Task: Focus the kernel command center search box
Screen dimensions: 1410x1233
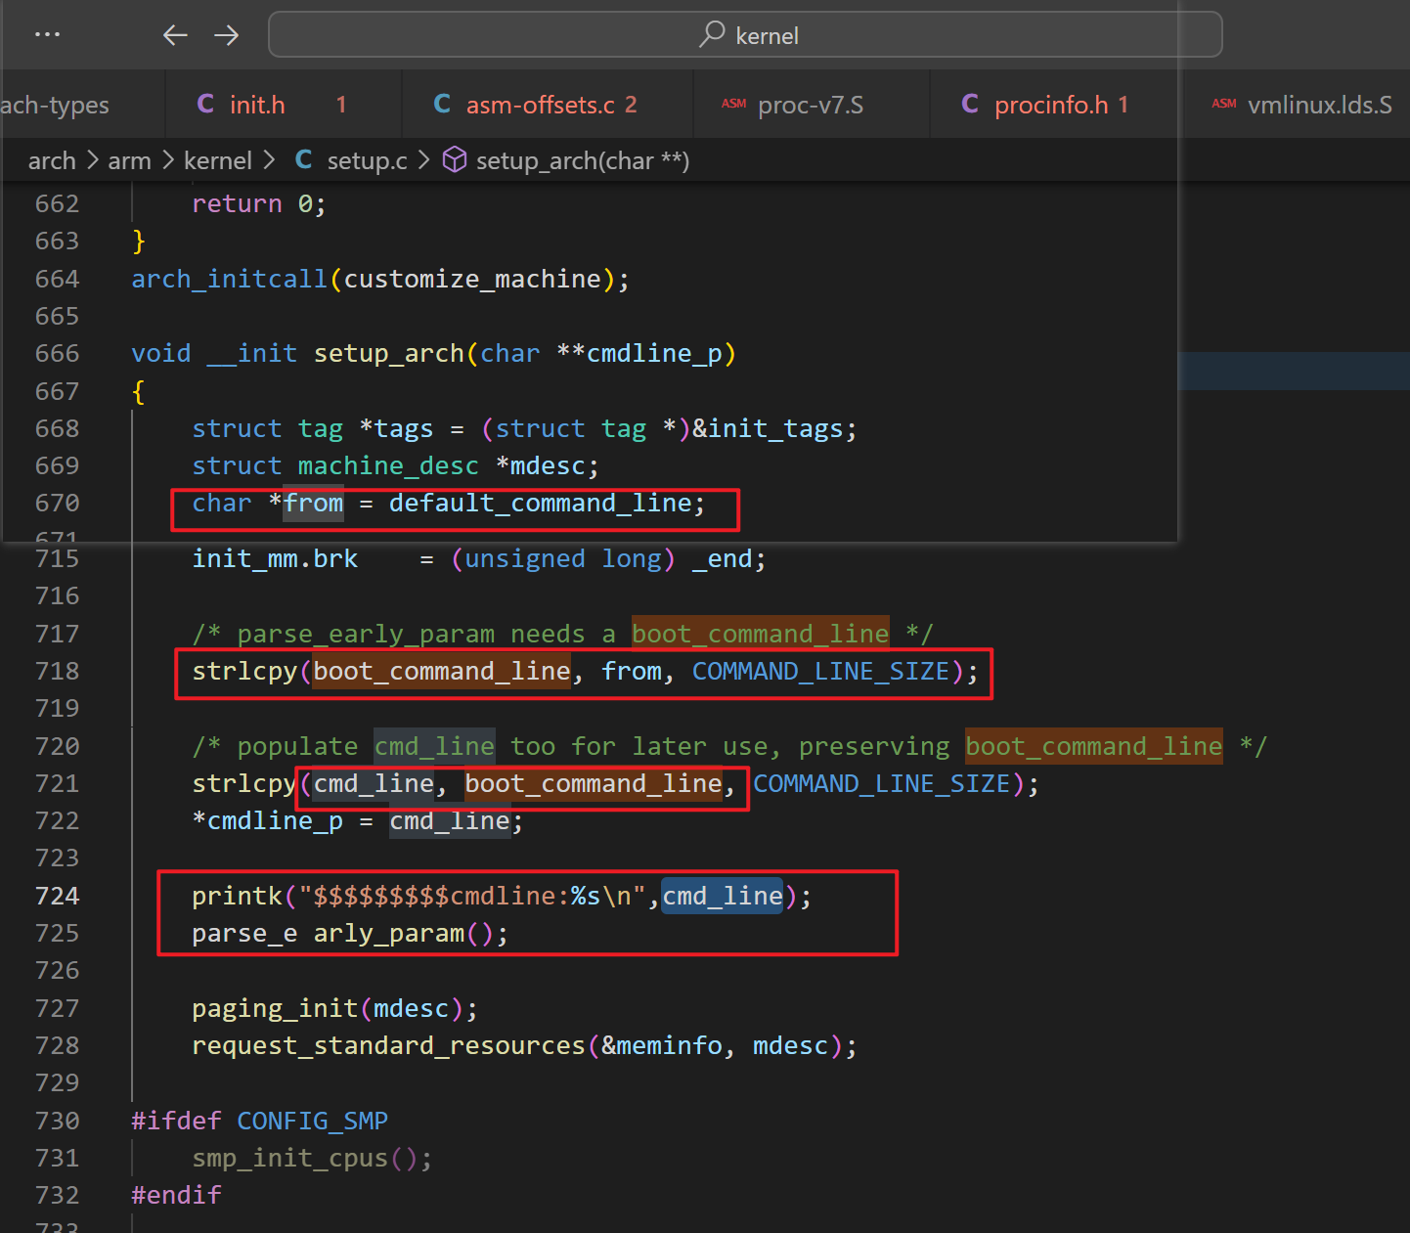Action: [x=745, y=35]
